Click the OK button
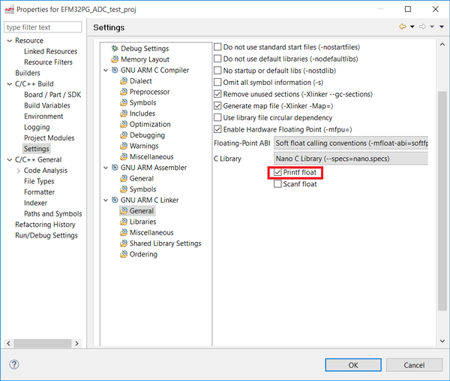 point(353,365)
